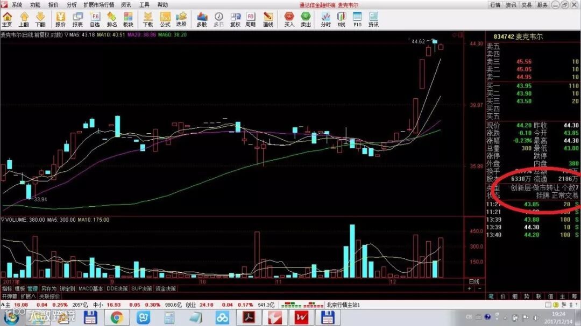Click the 交易 button at top right

pyautogui.click(x=527, y=5)
